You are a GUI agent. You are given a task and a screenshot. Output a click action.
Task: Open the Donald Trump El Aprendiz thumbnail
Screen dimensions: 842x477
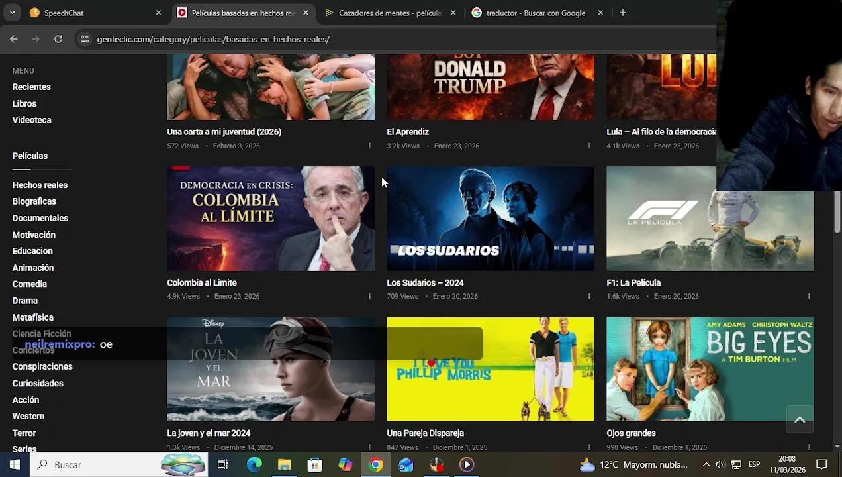(x=491, y=87)
